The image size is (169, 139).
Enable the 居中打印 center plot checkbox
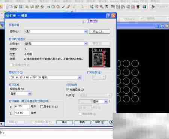42,106
